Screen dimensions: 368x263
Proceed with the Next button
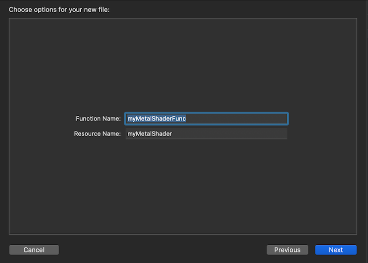tap(336, 250)
